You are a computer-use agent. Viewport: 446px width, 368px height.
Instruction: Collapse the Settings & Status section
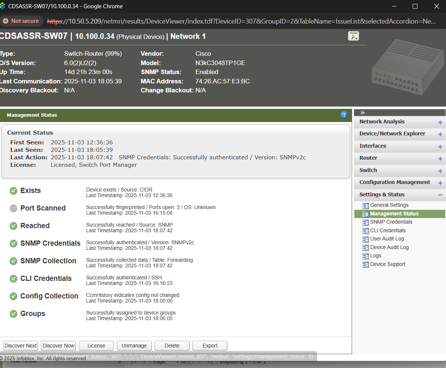440,195
